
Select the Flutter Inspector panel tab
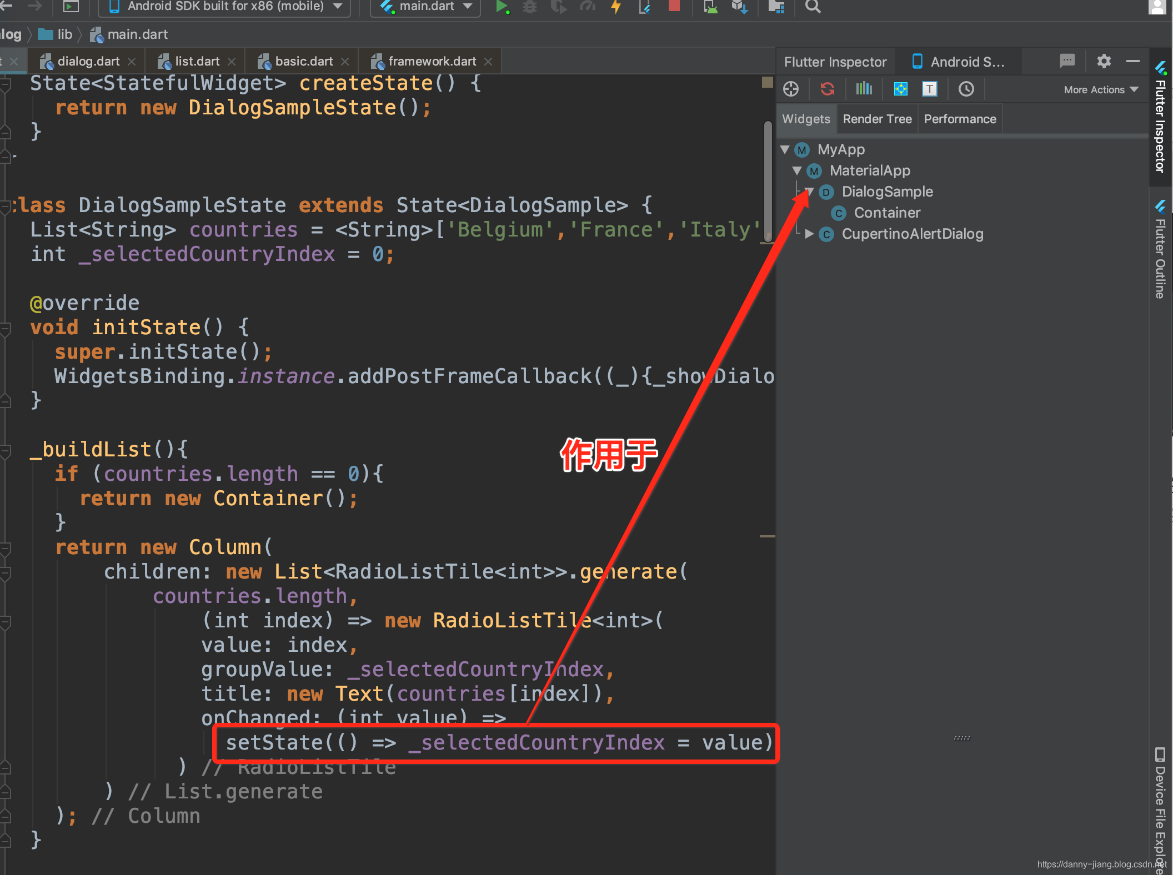[835, 62]
